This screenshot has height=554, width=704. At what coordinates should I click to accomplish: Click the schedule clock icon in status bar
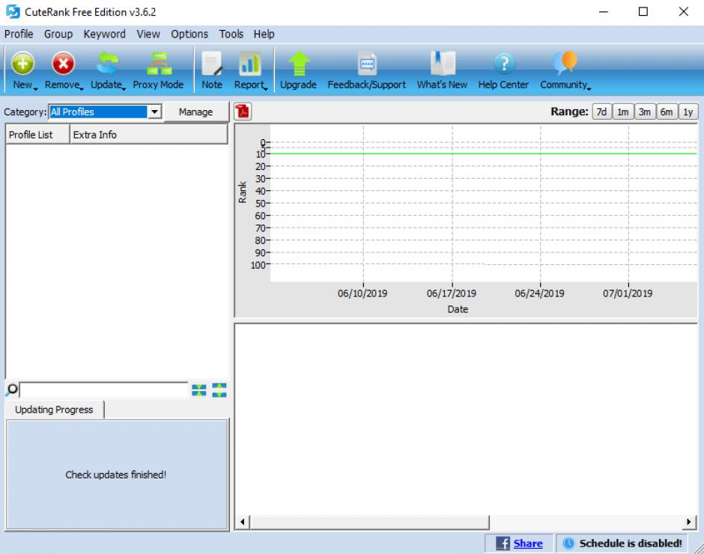[x=568, y=544]
